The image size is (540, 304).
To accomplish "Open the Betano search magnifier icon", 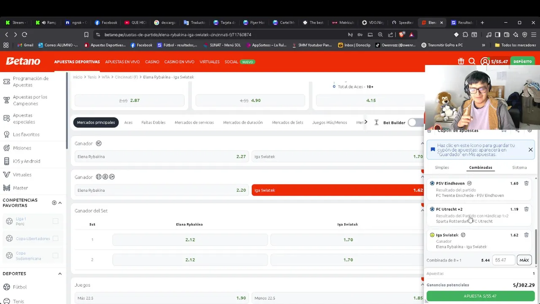I will tap(472, 62).
